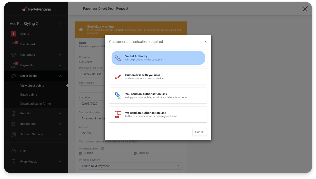This screenshot has width=316, height=179.
Task: Click the Direct Debits cycle icon
Action: pyautogui.click(x=14, y=76)
